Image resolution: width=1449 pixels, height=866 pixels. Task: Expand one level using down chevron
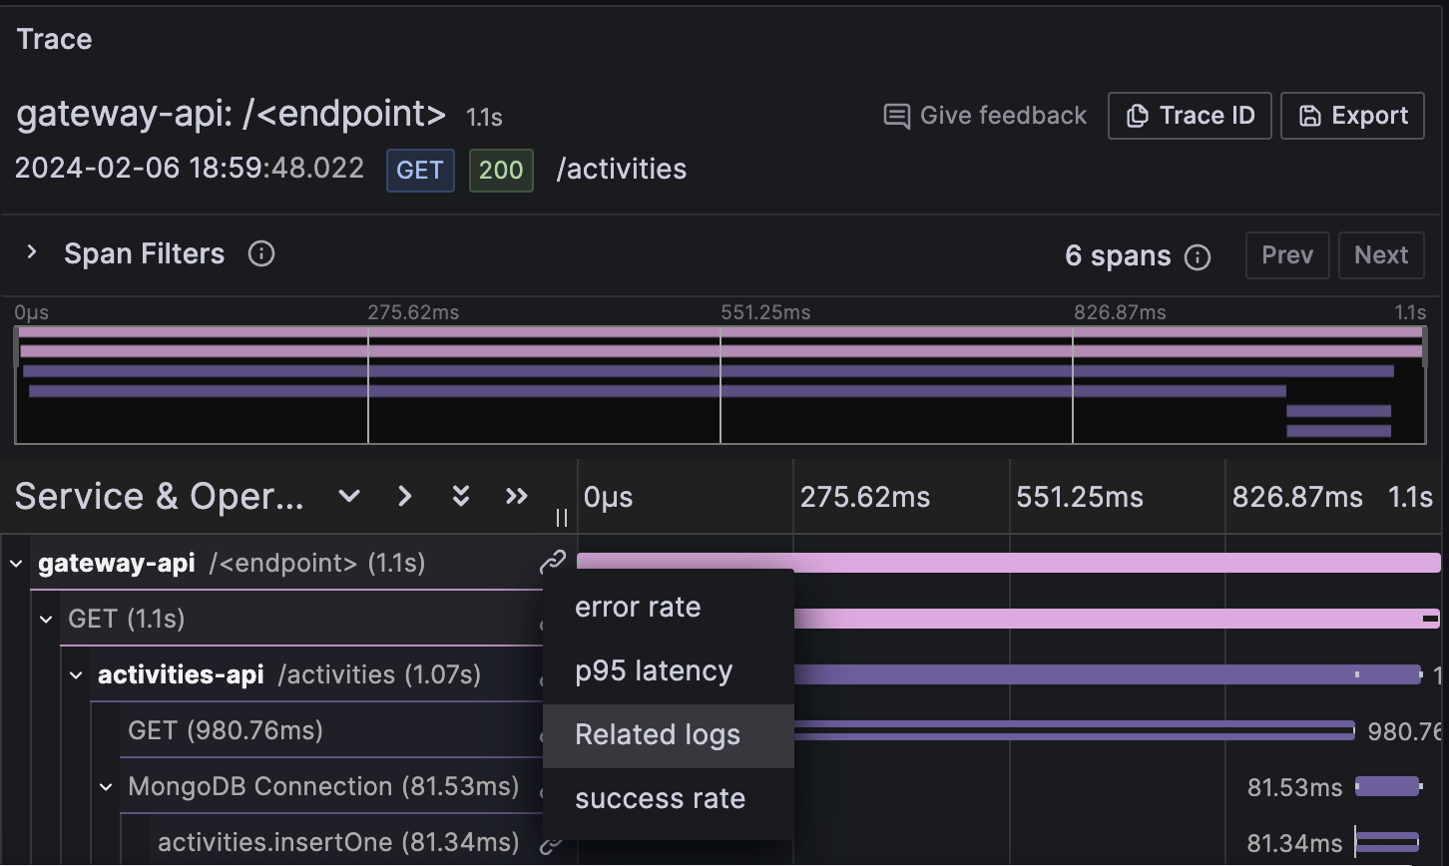point(349,496)
